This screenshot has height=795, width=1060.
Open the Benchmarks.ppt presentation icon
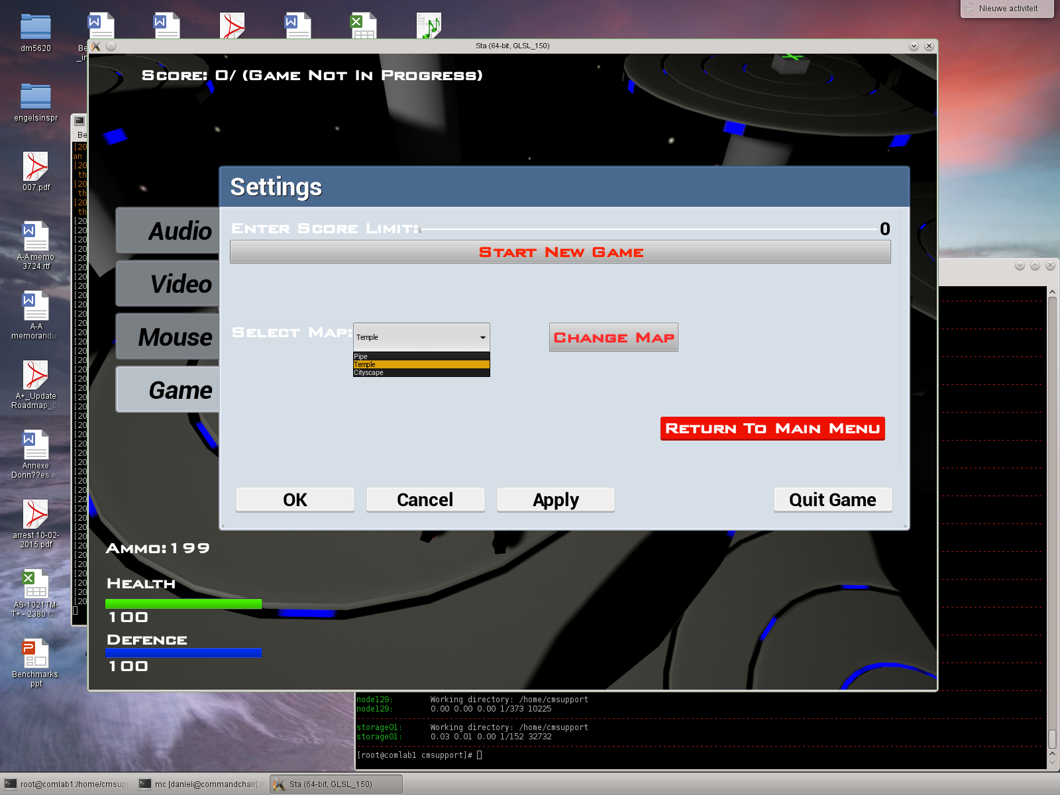point(36,653)
